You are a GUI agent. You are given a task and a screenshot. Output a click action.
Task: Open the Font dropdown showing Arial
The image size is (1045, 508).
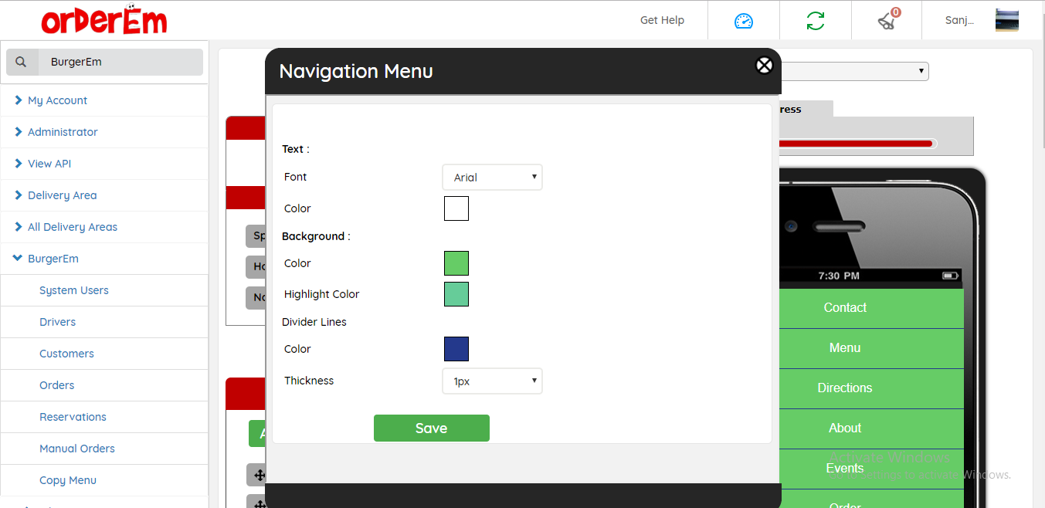492,178
